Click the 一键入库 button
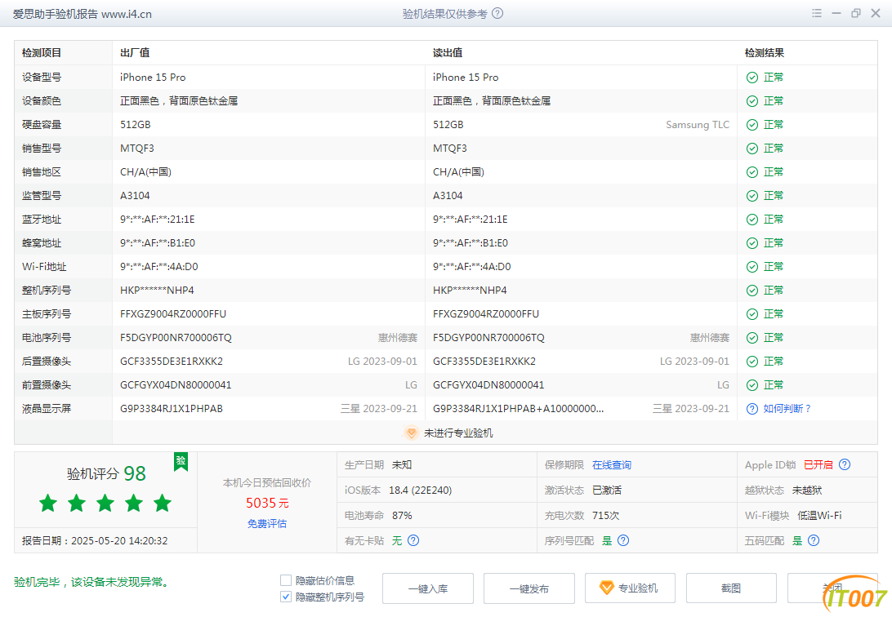This screenshot has width=892, height=617. pyautogui.click(x=428, y=588)
